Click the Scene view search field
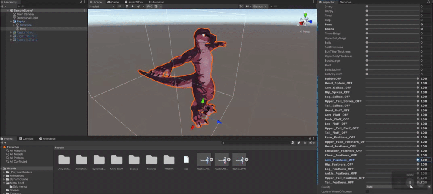The height and width of the screenshot is (194, 433). click(293, 6)
